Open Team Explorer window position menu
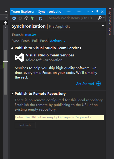This screenshot has width=114, height=159. 92,12
